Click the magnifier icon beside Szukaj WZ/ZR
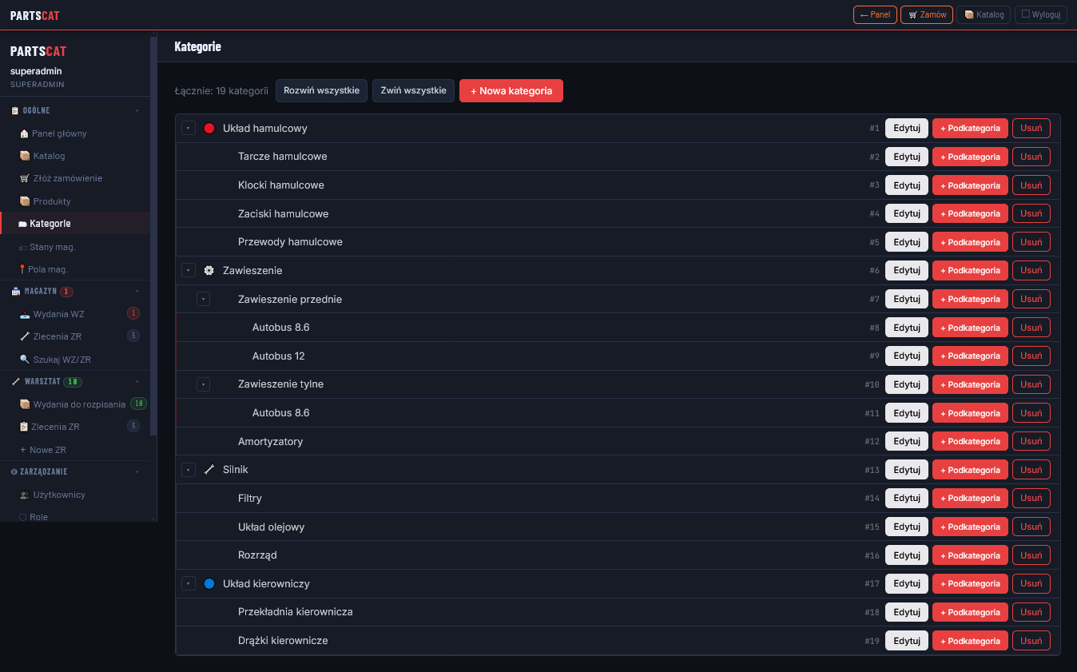1077x672 pixels. pos(24,359)
